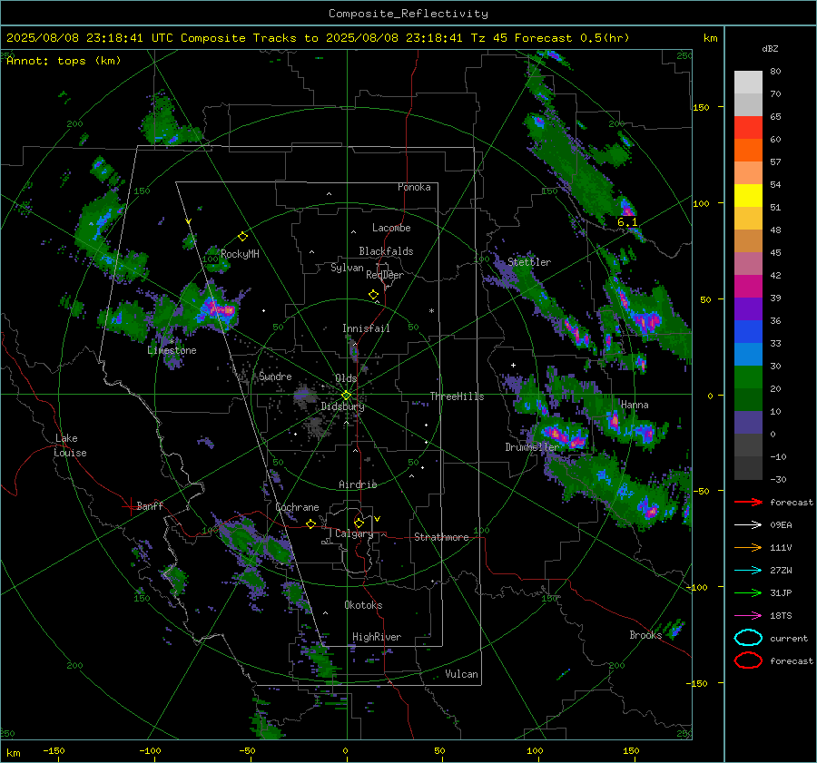Click the blue swatch between 36 and 33 dBZ

click(x=748, y=332)
